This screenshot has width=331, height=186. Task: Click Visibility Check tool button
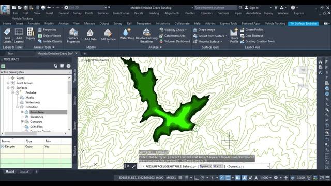click(173, 30)
